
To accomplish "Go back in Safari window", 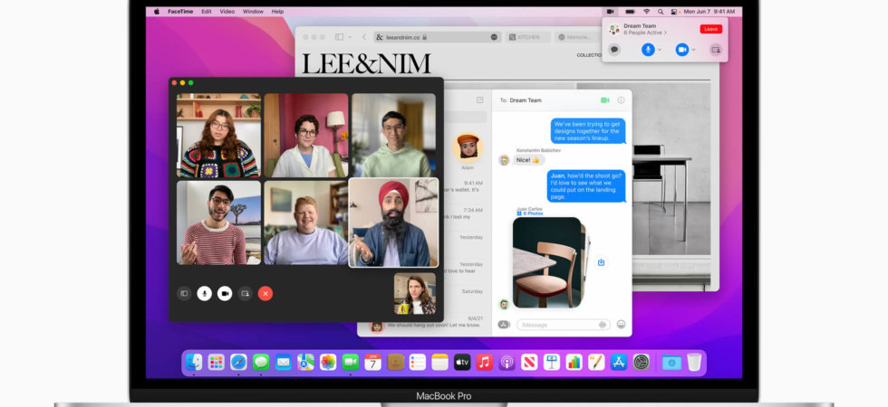I will [x=364, y=37].
